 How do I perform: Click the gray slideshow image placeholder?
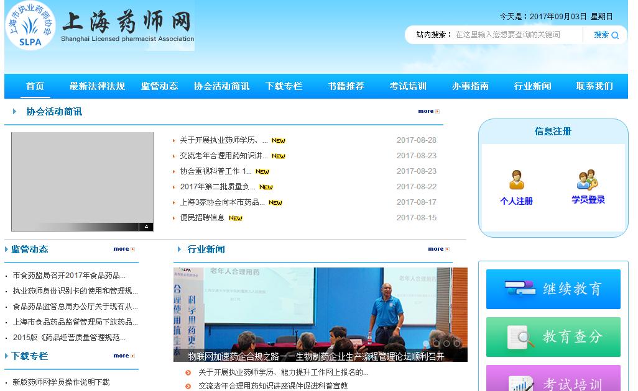tap(82, 181)
